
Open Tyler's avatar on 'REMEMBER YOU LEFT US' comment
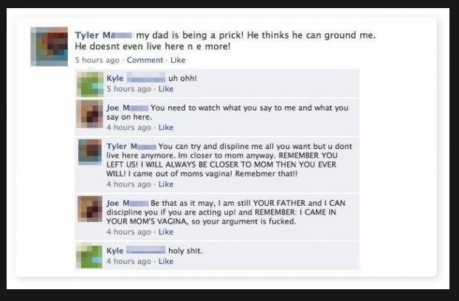click(90, 152)
